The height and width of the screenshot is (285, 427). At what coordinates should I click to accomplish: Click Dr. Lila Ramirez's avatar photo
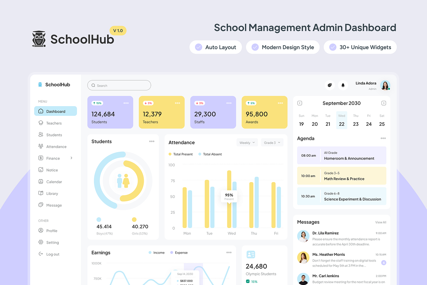click(x=303, y=236)
